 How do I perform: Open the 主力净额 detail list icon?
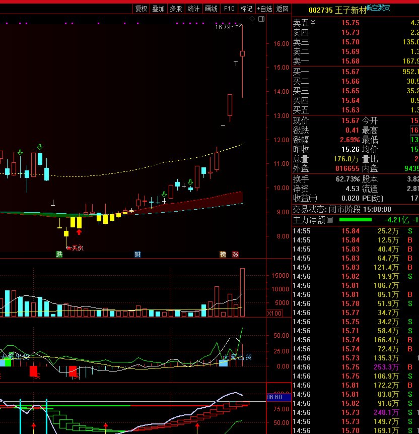[x=330, y=220]
